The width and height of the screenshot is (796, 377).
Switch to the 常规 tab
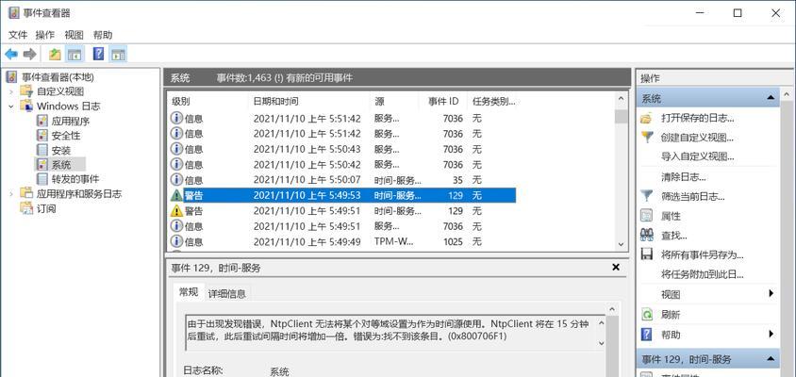coord(189,292)
